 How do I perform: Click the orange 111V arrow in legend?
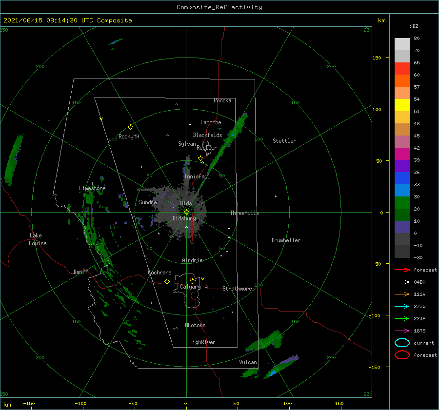tap(402, 294)
